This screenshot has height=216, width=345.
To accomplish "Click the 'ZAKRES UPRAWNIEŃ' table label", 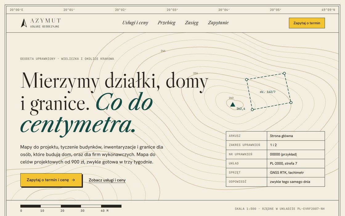I will pyautogui.click(x=245, y=145).
